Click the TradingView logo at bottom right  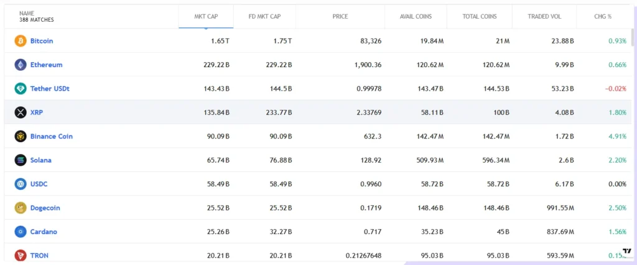click(x=627, y=251)
